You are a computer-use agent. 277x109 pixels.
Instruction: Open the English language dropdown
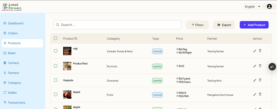click(252, 7)
